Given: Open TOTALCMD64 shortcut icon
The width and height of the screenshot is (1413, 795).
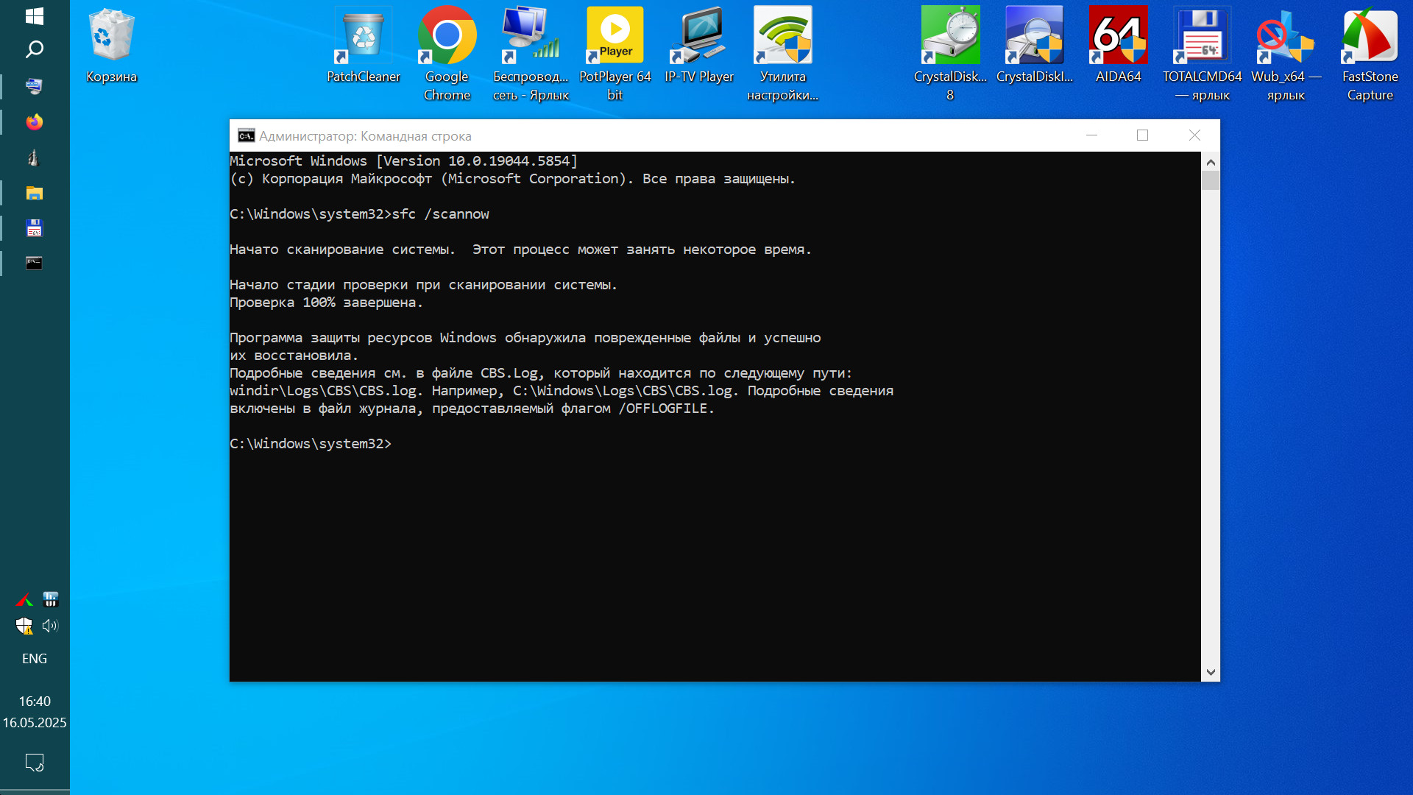Looking at the screenshot, I should 1202,37.
